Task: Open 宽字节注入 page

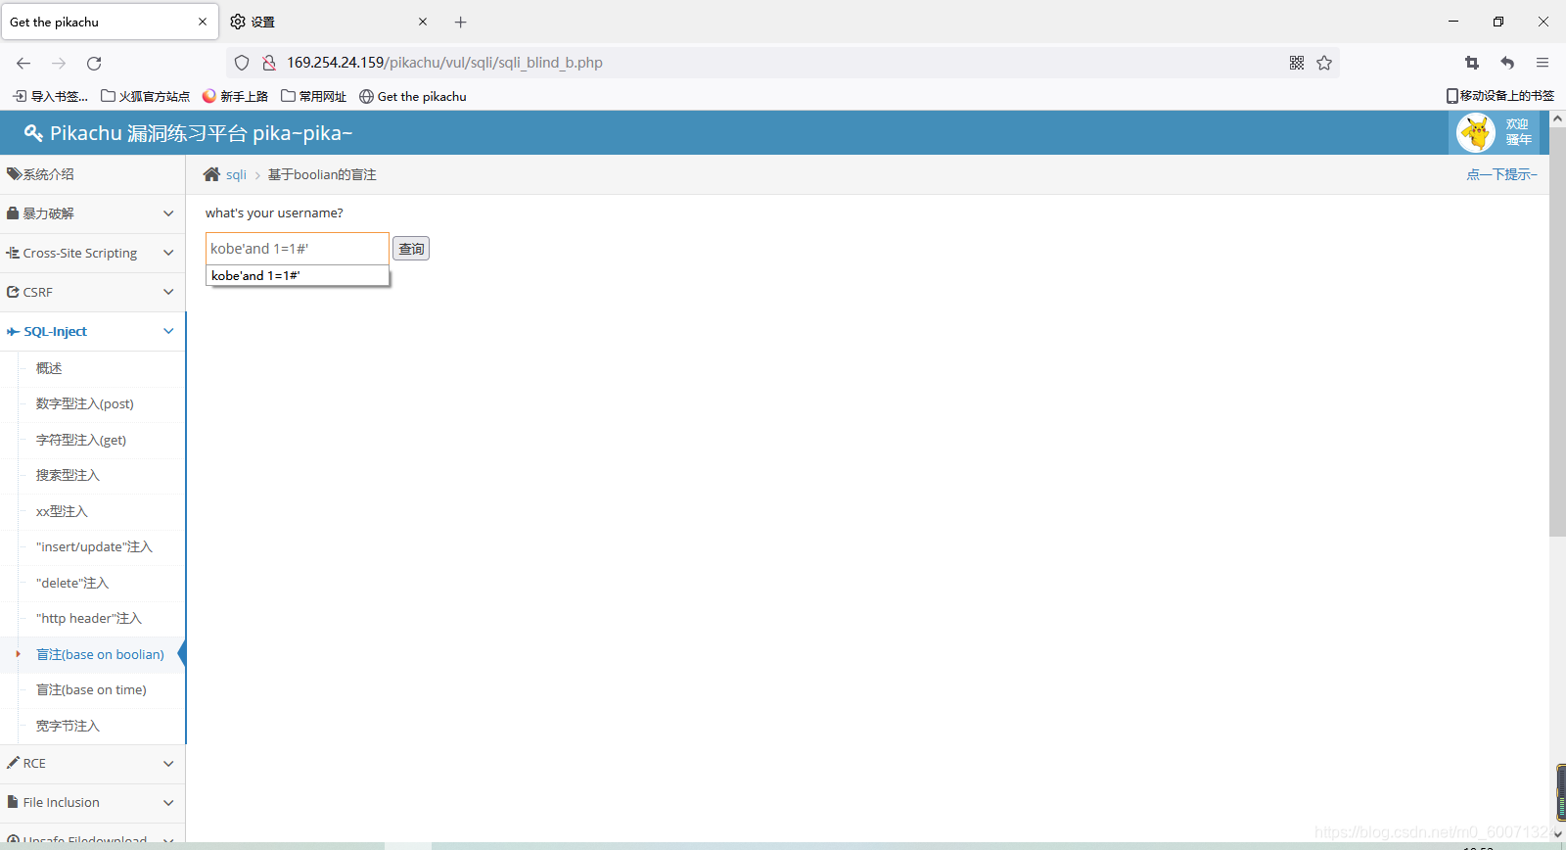Action: pyautogui.click(x=68, y=726)
